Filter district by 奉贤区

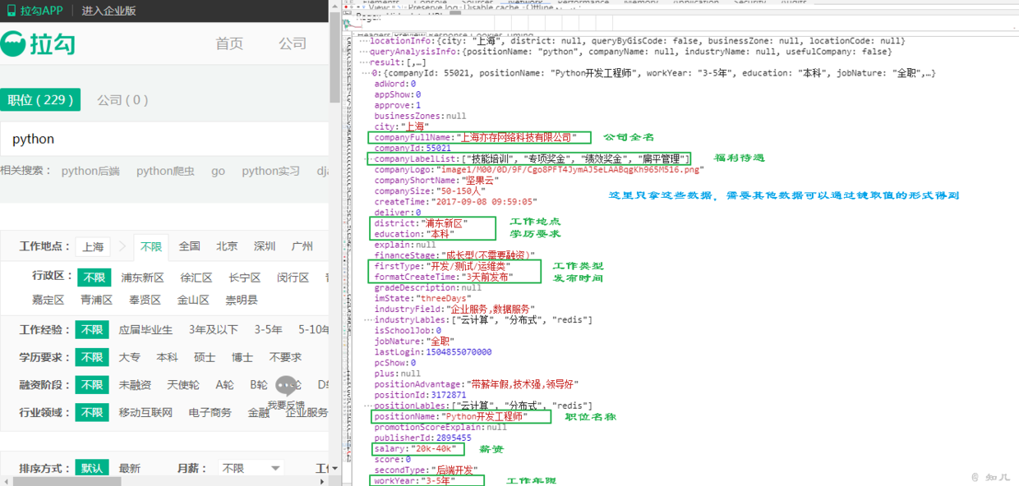[x=145, y=300]
